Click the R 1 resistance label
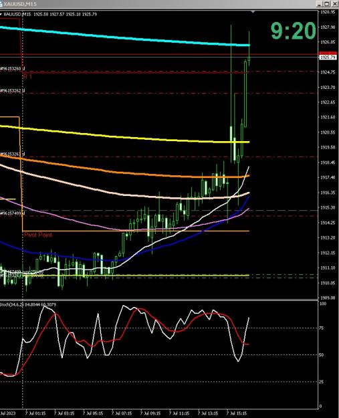 27,76
